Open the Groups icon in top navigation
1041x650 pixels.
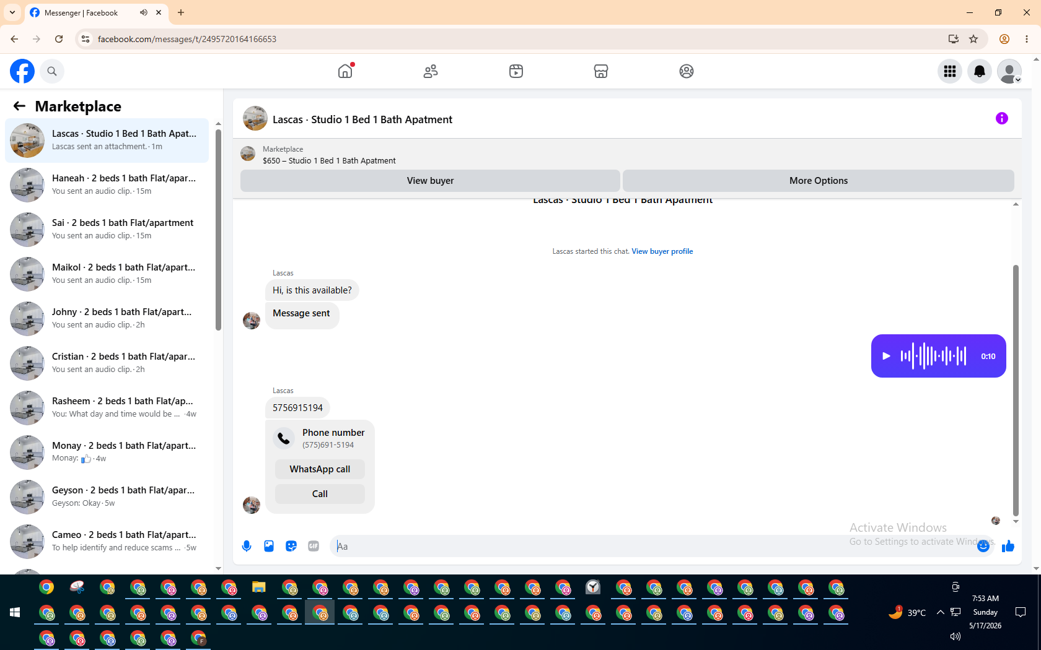coord(687,71)
